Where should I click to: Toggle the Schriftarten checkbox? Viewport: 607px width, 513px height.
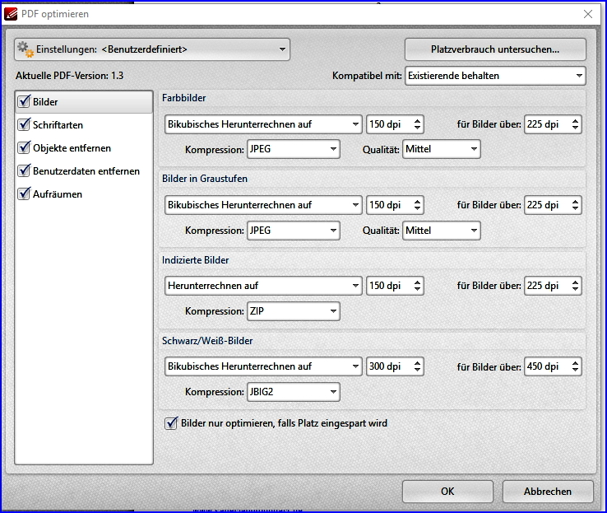click(24, 125)
